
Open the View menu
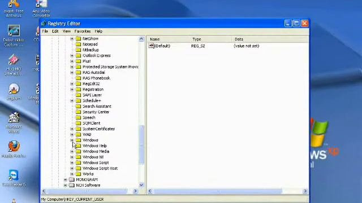[67, 32]
